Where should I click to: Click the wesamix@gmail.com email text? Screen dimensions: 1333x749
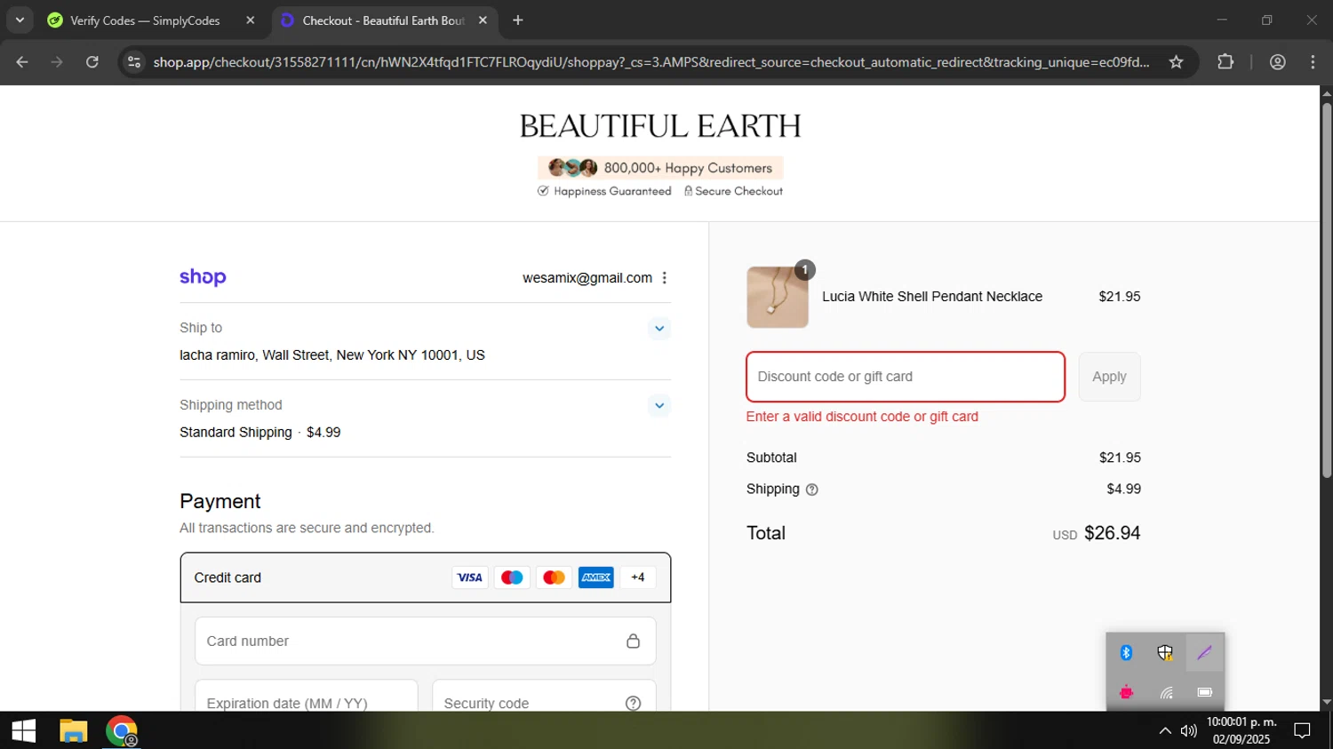point(587,278)
